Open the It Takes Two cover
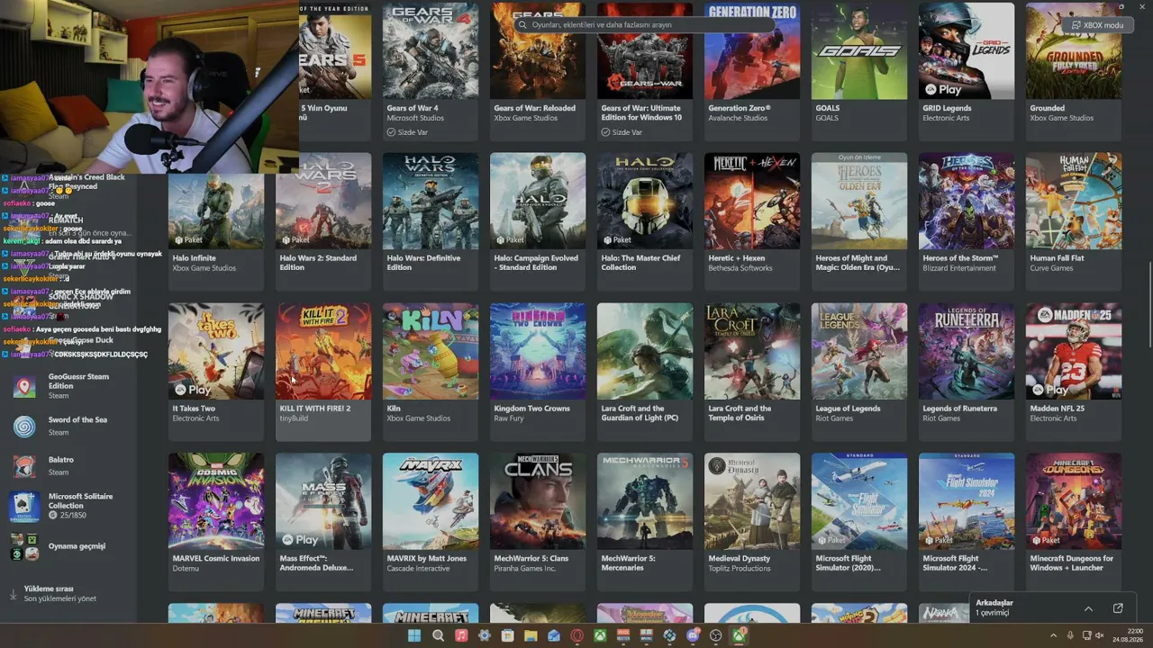Screen dimensions: 1153x648 216,351
